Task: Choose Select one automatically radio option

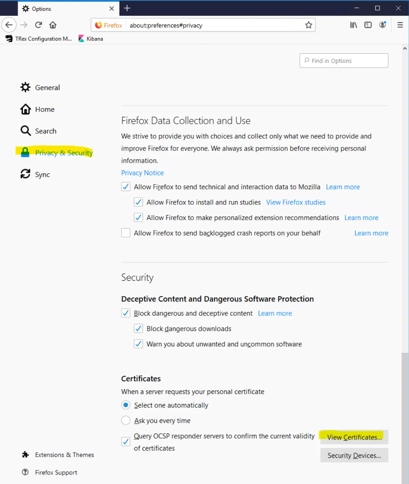Action: click(x=126, y=405)
